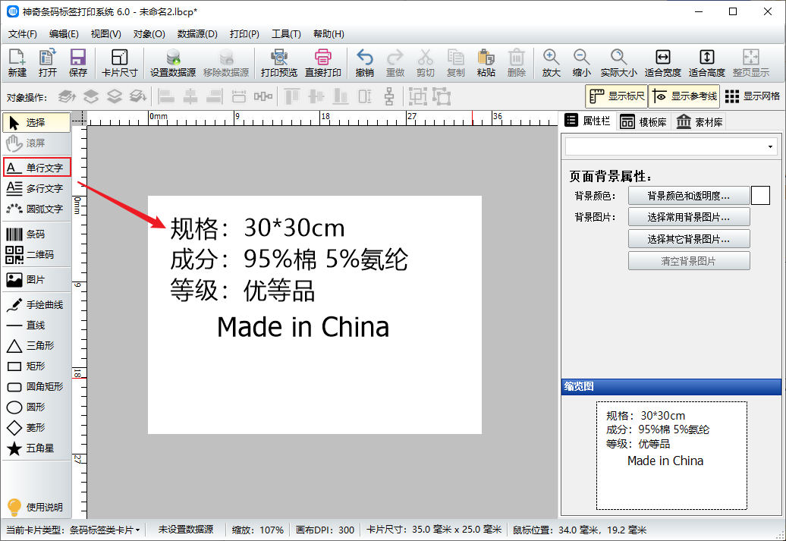Image resolution: width=786 pixels, height=541 pixels.
Task: Select the 二维码 QR code tool
Action: click(x=36, y=255)
